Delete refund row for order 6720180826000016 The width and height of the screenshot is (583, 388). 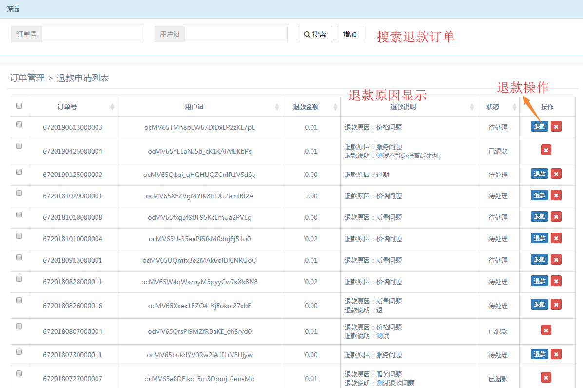[x=556, y=305]
